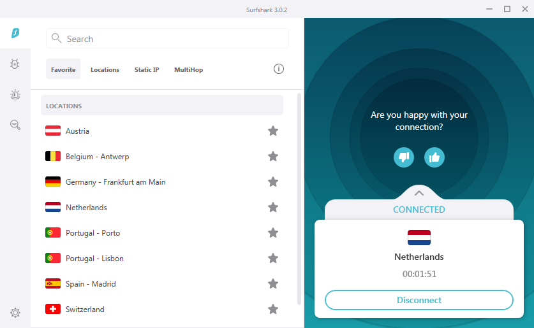
Task: Click the Netherlands flag in connected card
Action: (x=419, y=238)
